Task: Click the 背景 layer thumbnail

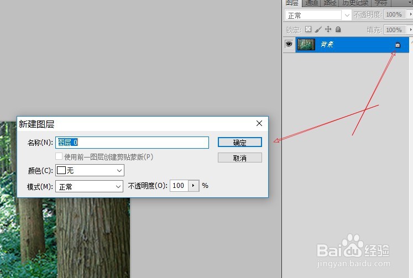Action: click(x=306, y=44)
